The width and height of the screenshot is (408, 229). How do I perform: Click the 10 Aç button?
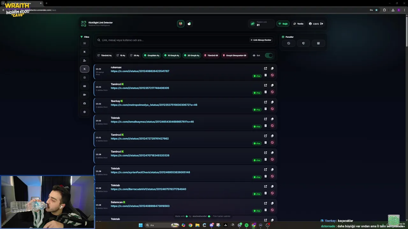point(121,55)
